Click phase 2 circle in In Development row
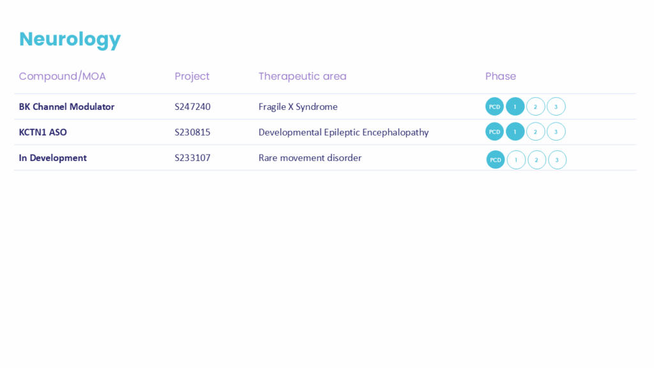The height and width of the screenshot is (368, 654). click(536, 160)
